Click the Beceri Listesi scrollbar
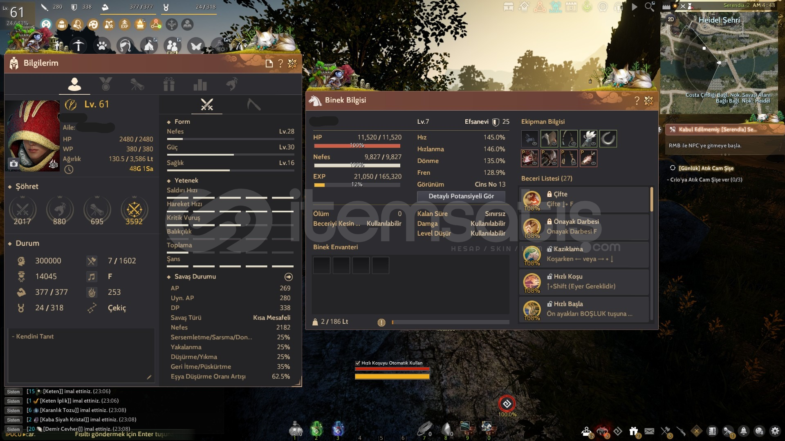This screenshot has height=441, width=785. [x=651, y=199]
